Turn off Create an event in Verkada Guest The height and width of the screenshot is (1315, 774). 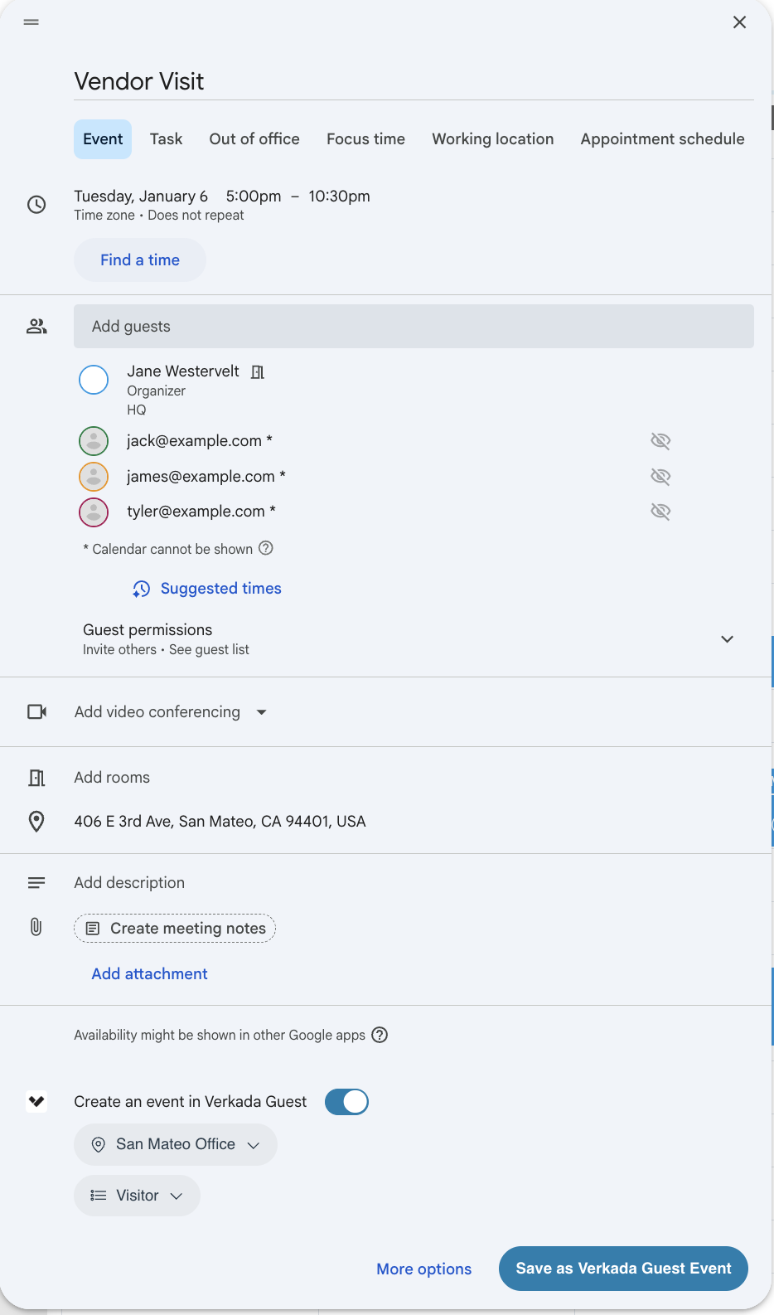[346, 1102]
